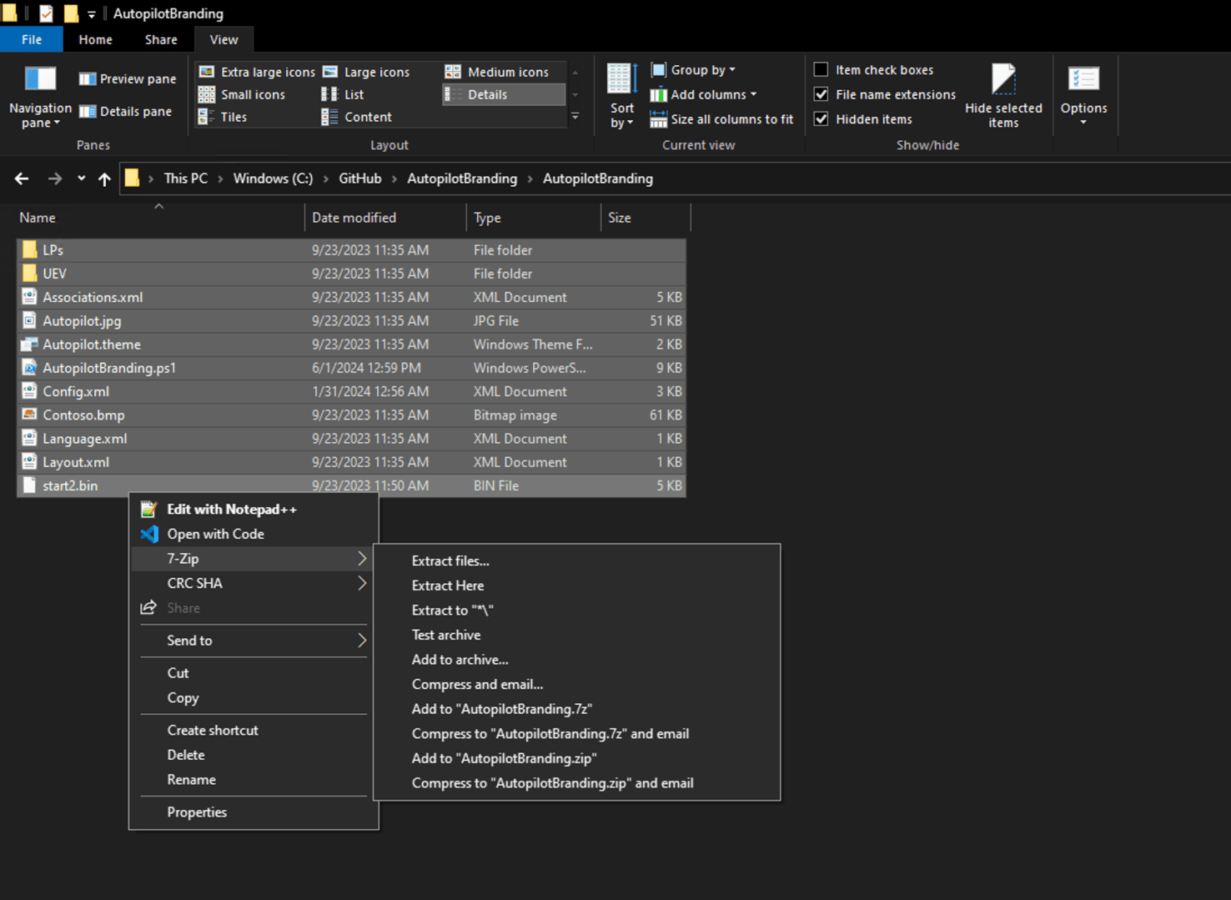The image size is (1231, 900).
Task: Click the Preview pane icon
Action: (x=88, y=79)
